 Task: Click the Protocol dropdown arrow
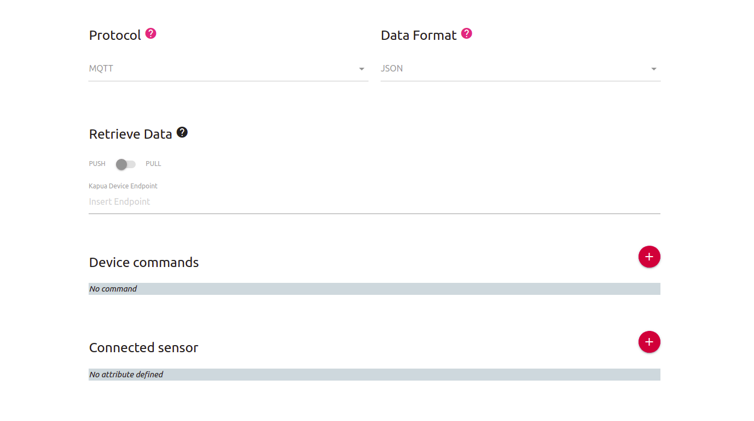(x=362, y=69)
